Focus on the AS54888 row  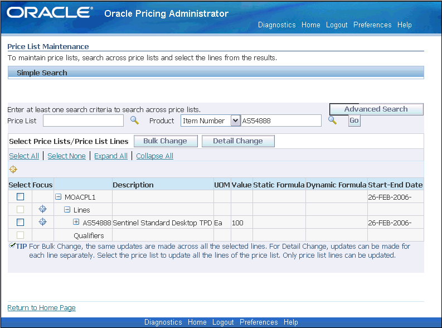click(x=42, y=222)
